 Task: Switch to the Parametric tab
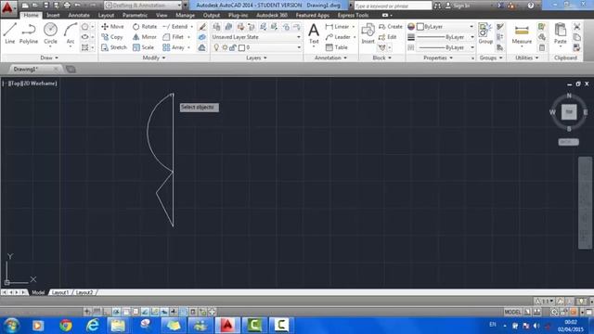click(x=135, y=15)
